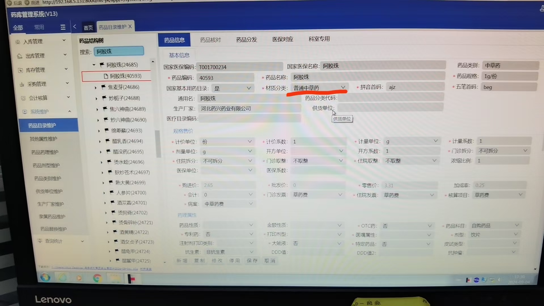Click the 采购管理 sidebar icon

(22, 84)
